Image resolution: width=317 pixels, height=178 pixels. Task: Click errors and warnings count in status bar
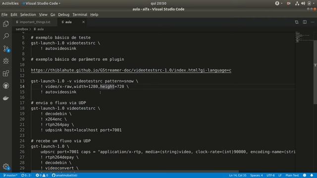click(x=42, y=176)
